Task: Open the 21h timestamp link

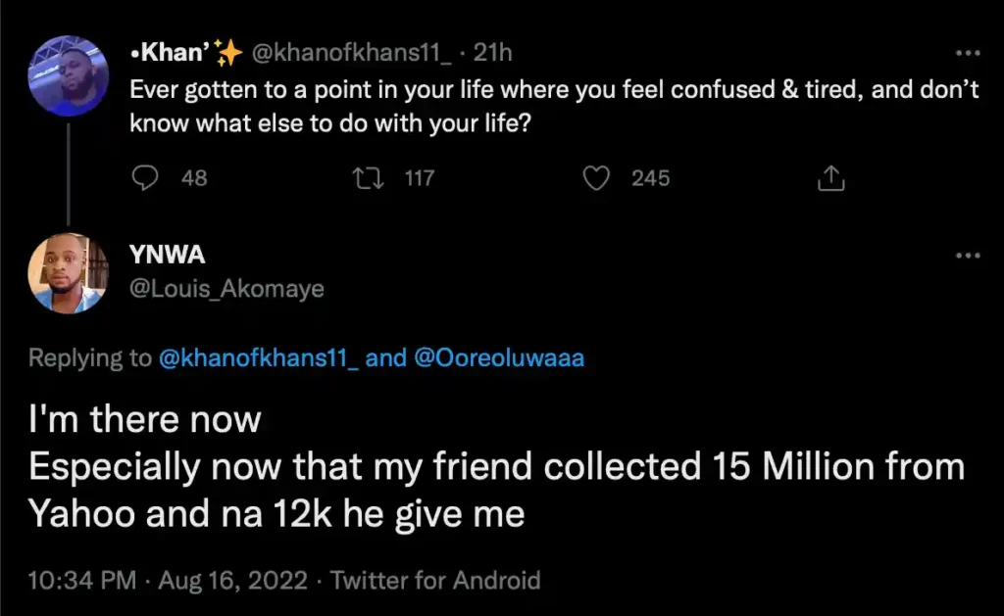Action: tap(492, 54)
